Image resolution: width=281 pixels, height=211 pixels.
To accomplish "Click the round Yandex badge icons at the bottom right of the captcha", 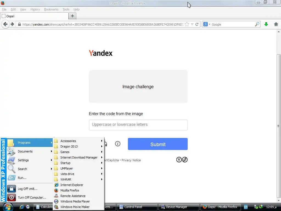I will point(182,160).
